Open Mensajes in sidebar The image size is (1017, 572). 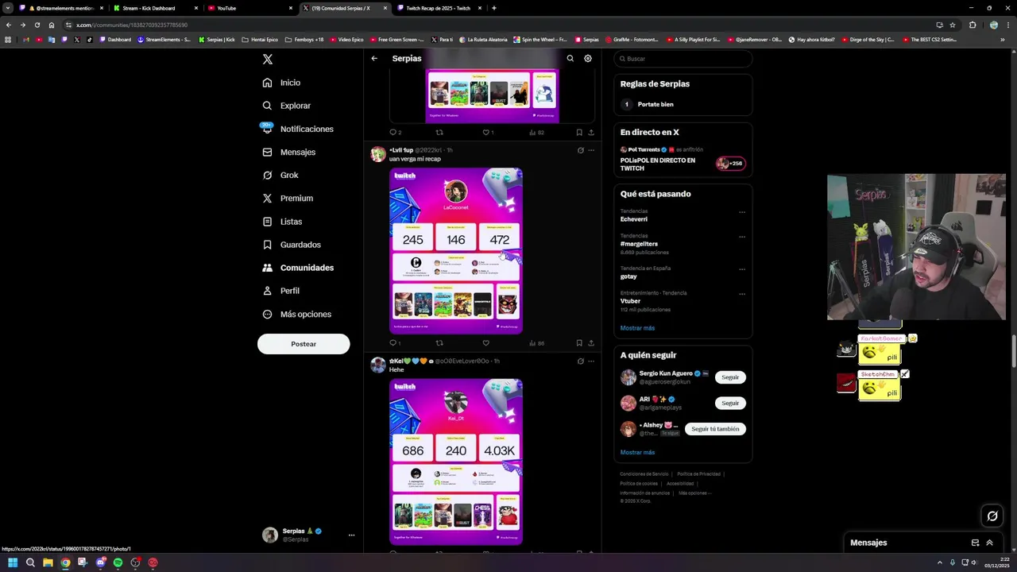pos(289,152)
